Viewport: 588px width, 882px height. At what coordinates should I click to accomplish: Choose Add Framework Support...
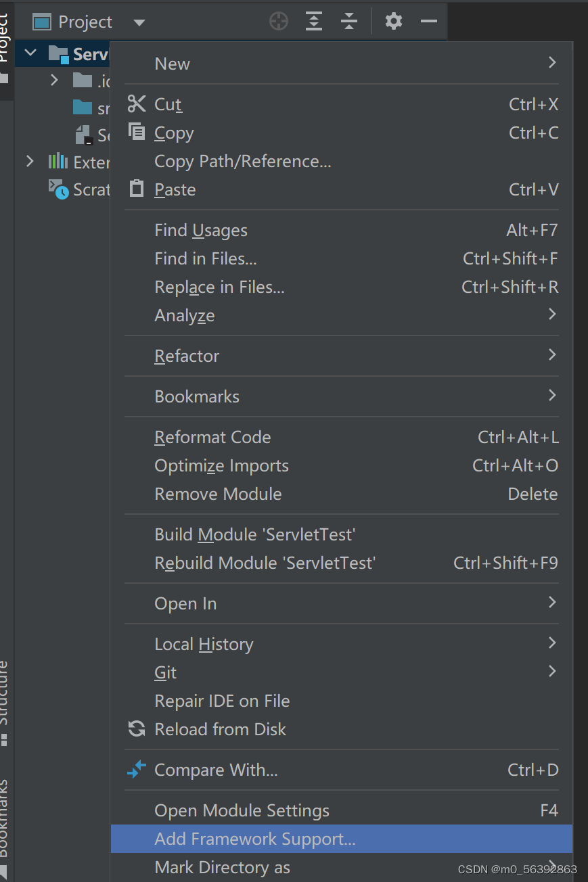(342, 839)
